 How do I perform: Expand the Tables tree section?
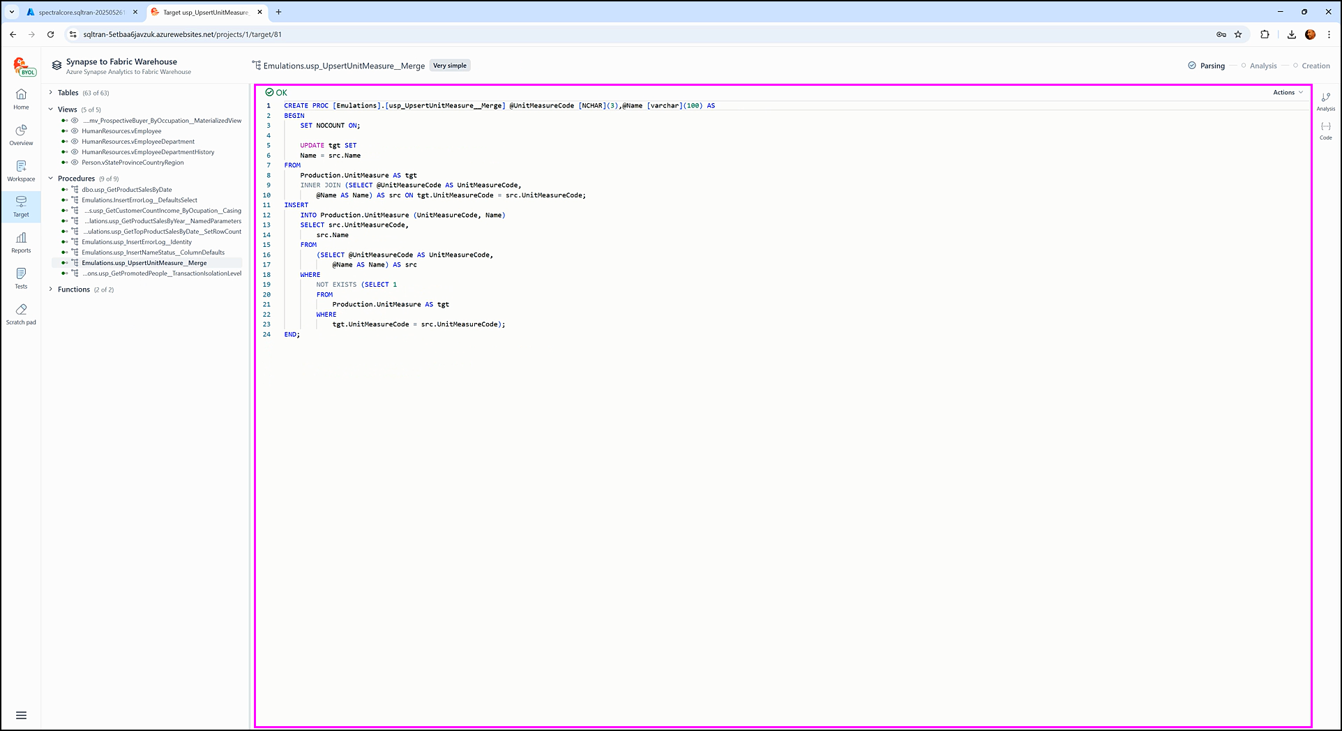[x=51, y=93]
